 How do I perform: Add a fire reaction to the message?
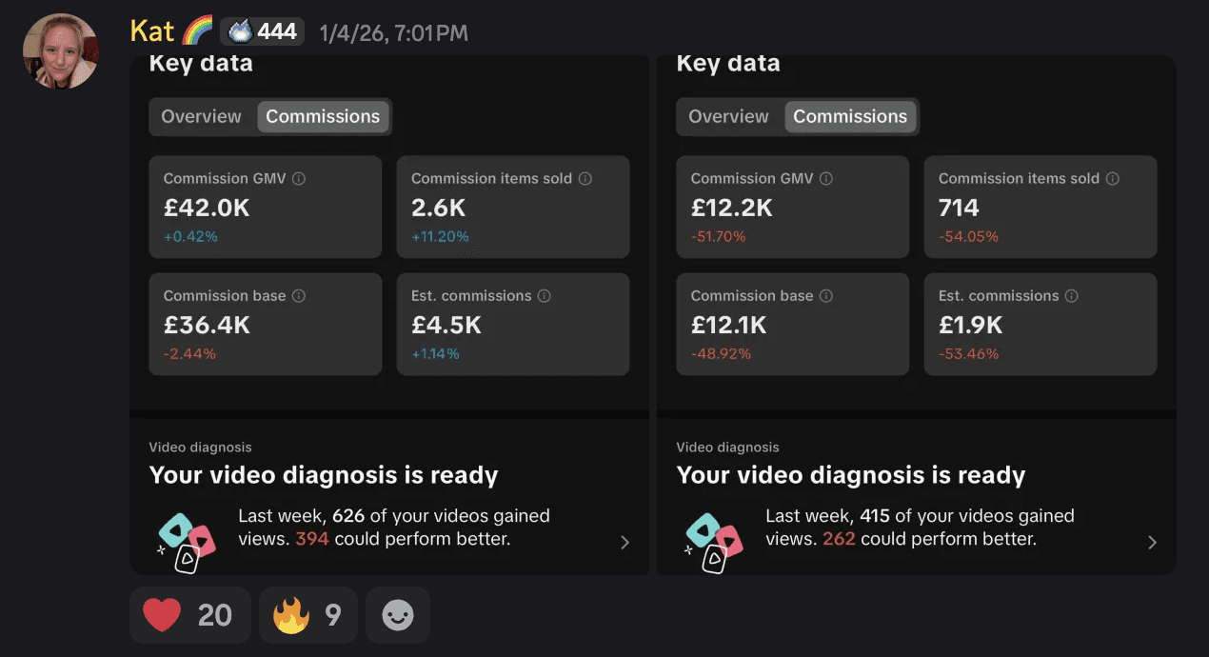pyautogui.click(x=307, y=614)
